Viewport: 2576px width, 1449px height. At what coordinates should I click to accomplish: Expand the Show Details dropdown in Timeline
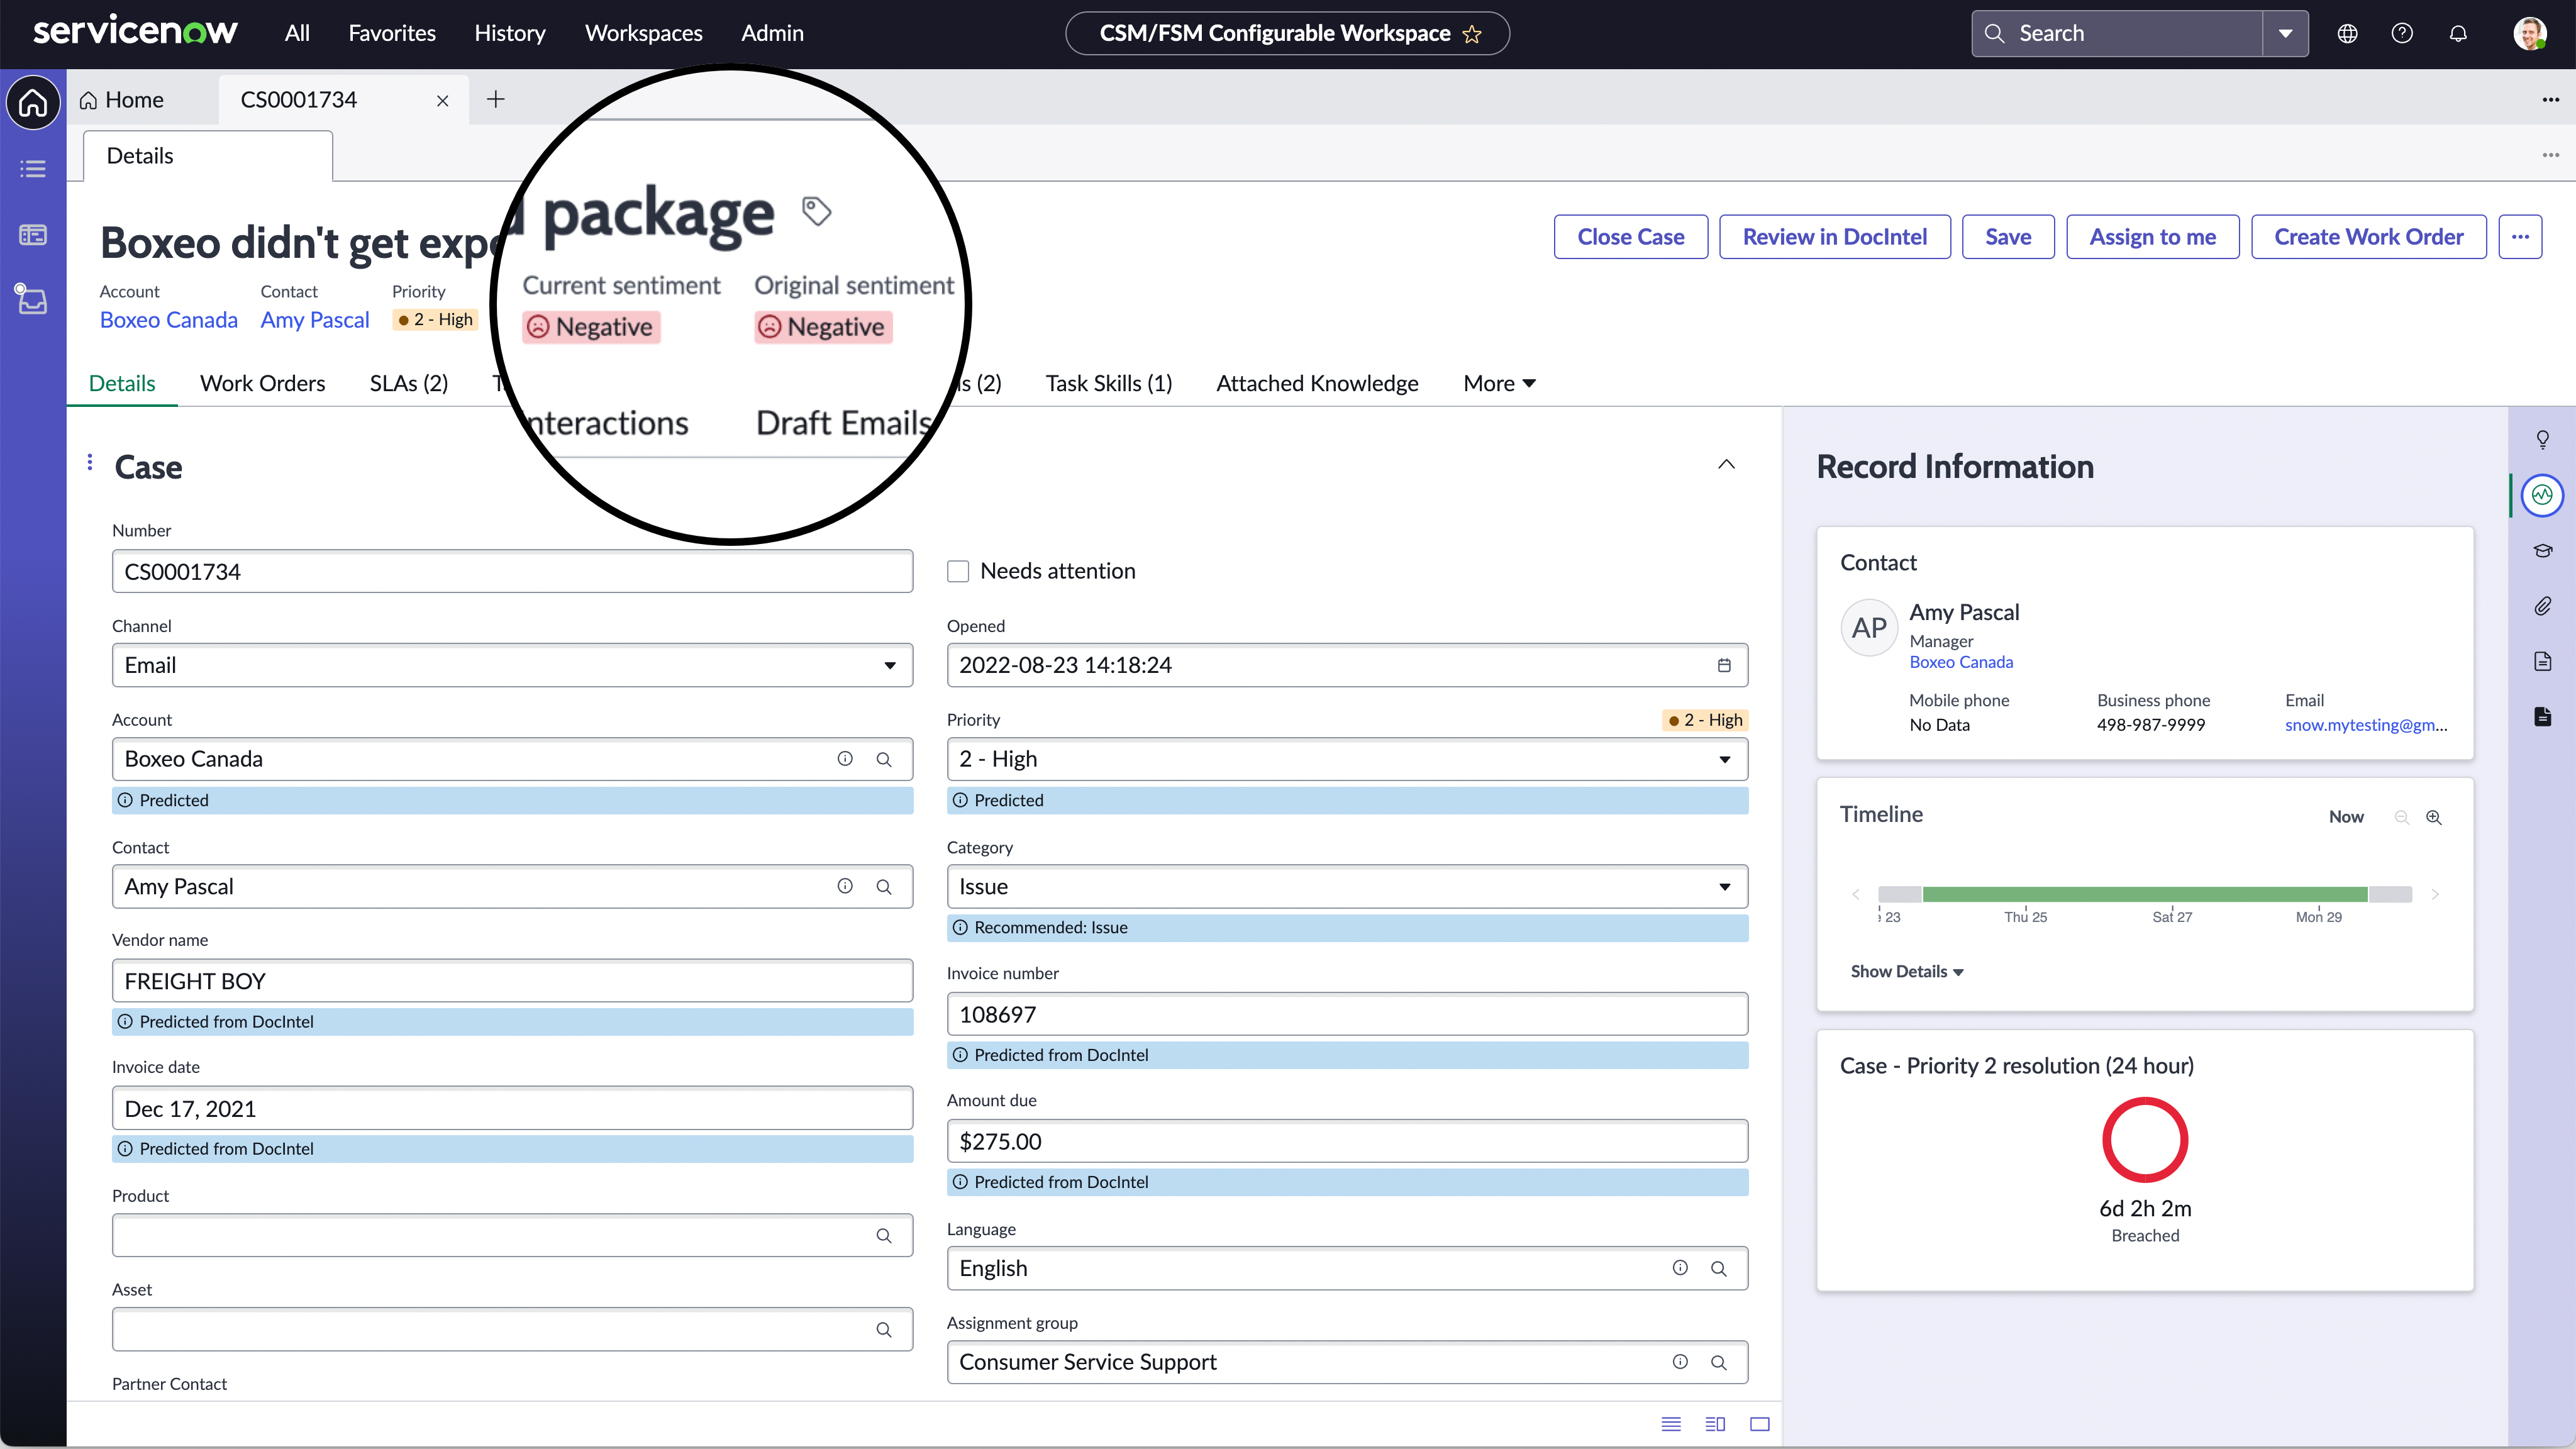(x=1904, y=971)
